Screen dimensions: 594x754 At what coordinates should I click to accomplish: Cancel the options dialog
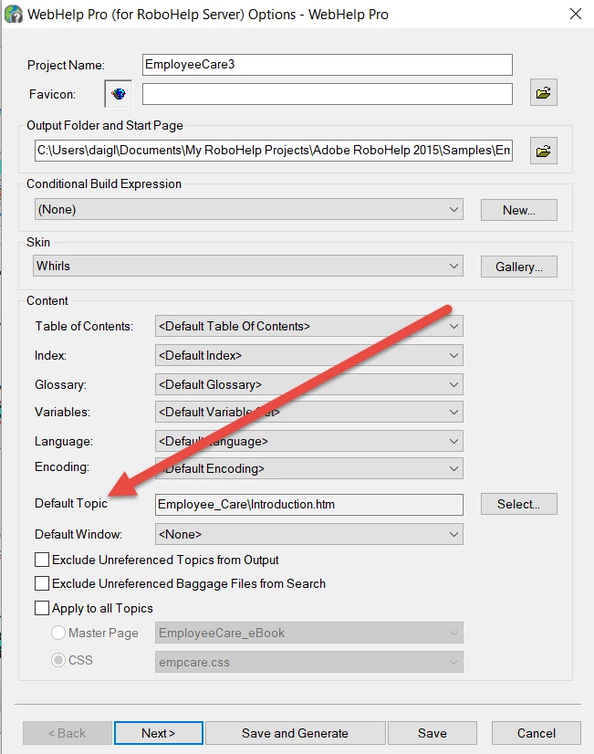pos(537,733)
